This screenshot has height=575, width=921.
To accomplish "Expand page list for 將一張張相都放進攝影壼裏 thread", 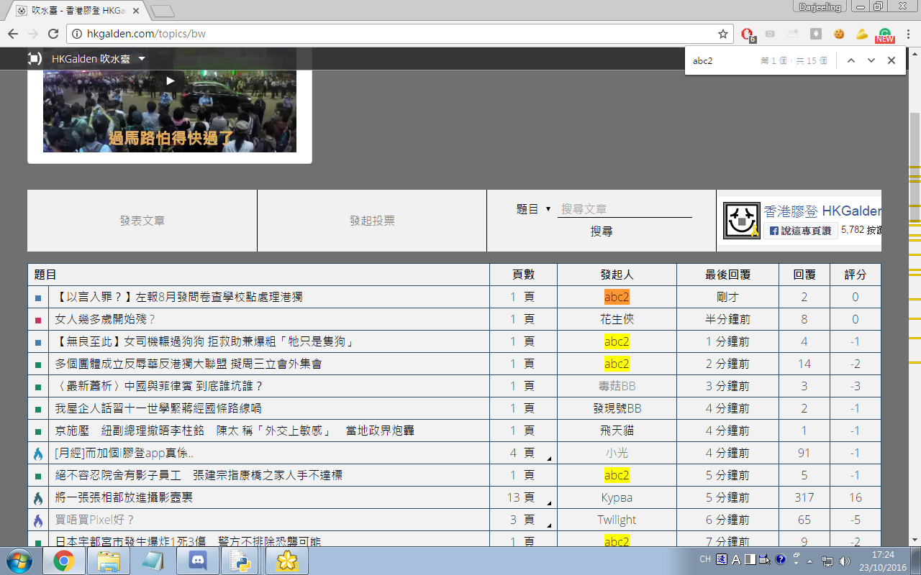I will pyautogui.click(x=548, y=502).
